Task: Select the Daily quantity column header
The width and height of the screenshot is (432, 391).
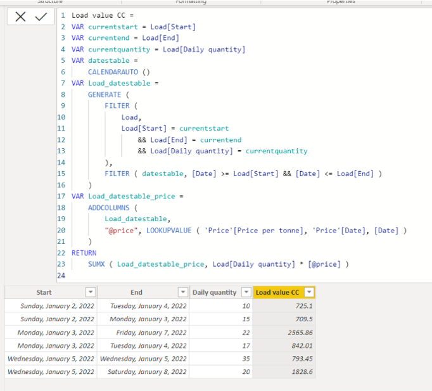Action: click(214, 292)
